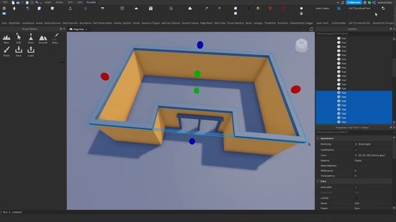Click the Avatar plugin icon
The height and width of the screenshot is (222, 396).
click(39, 8)
